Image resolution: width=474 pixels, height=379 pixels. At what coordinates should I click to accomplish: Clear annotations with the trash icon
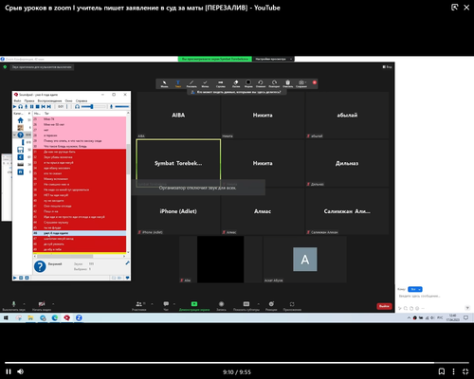coord(287,83)
